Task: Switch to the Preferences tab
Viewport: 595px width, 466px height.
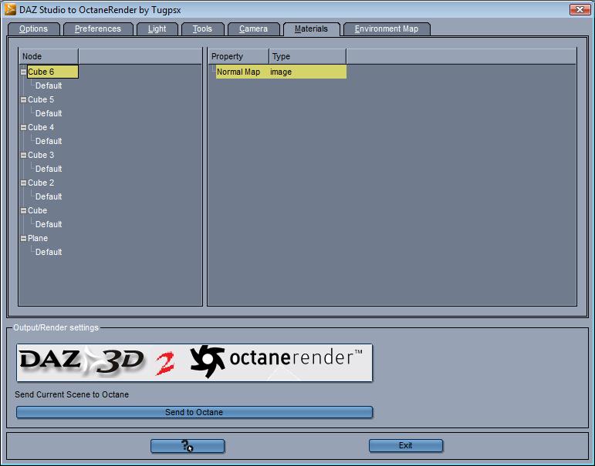Action: pyautogui.click(x=98, y=28)
